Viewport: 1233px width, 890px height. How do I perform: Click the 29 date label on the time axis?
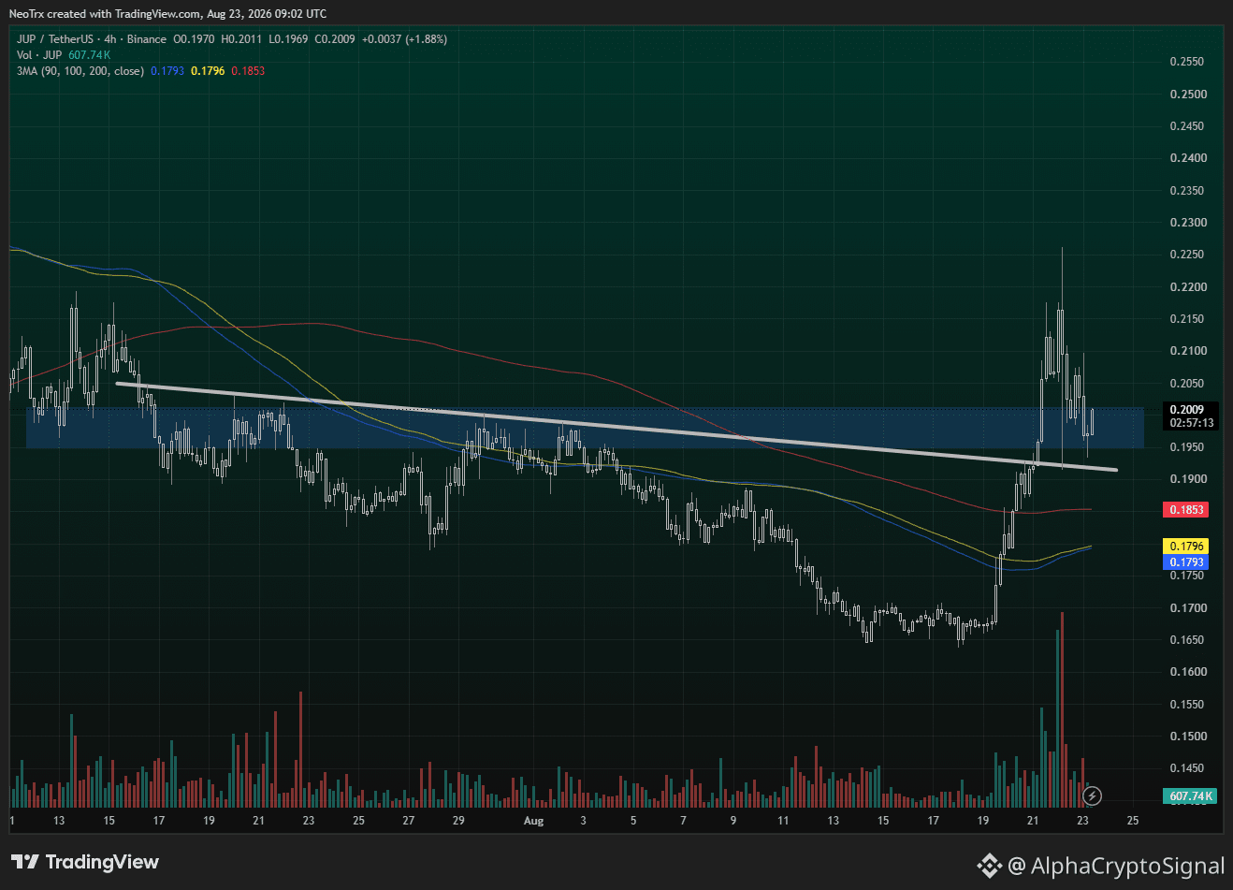pyautogui.click(x=458, y=821)
